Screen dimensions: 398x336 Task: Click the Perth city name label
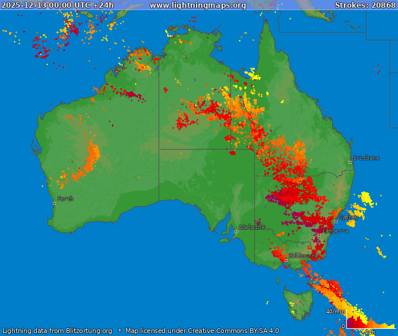(x=65, y=199)
